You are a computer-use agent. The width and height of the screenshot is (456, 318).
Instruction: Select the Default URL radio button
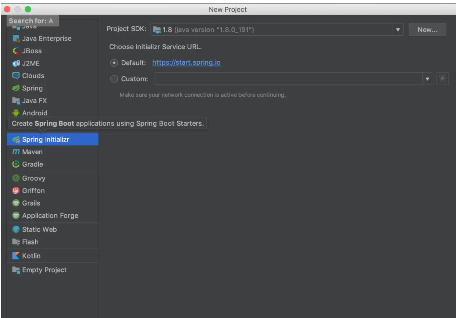pyautogui.click(x=114, y=63)
